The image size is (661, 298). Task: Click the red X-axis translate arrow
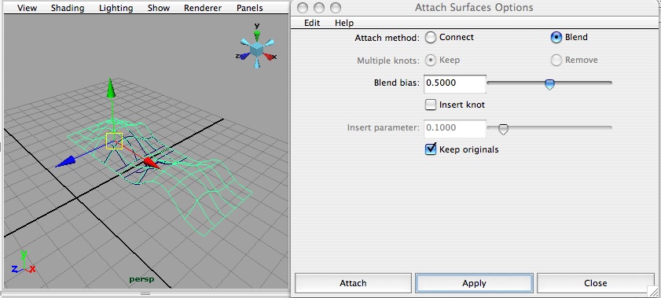[152, 163]
